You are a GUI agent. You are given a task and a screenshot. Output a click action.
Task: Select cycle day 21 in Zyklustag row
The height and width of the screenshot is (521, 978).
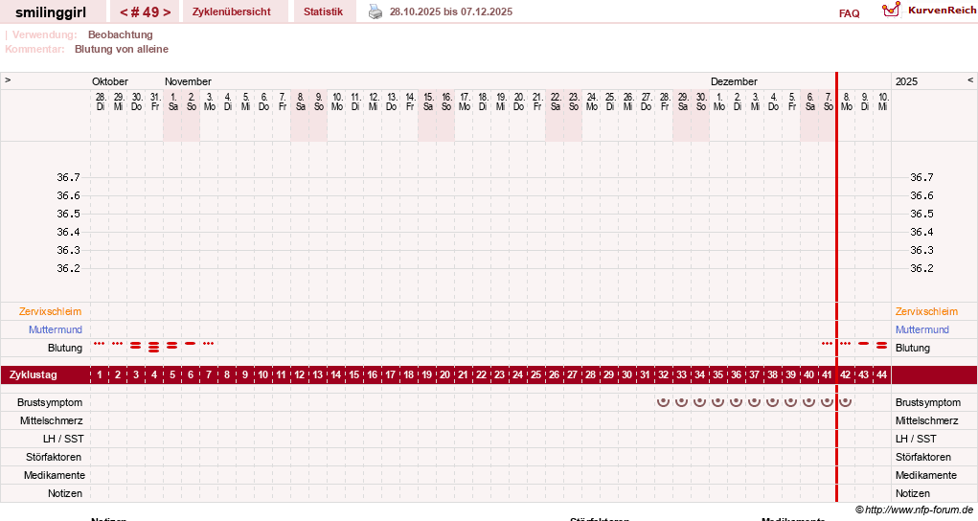coord(463,375)
